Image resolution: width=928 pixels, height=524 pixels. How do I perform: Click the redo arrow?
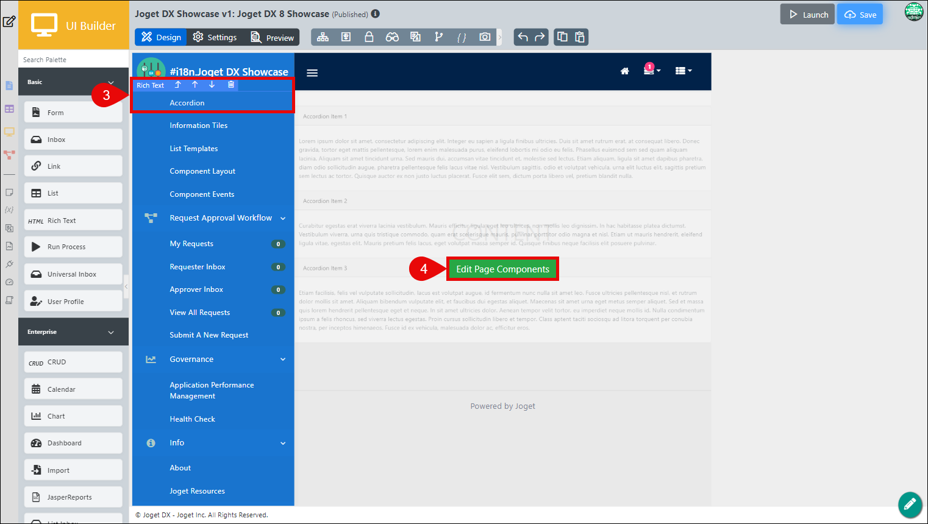point(540,37)
